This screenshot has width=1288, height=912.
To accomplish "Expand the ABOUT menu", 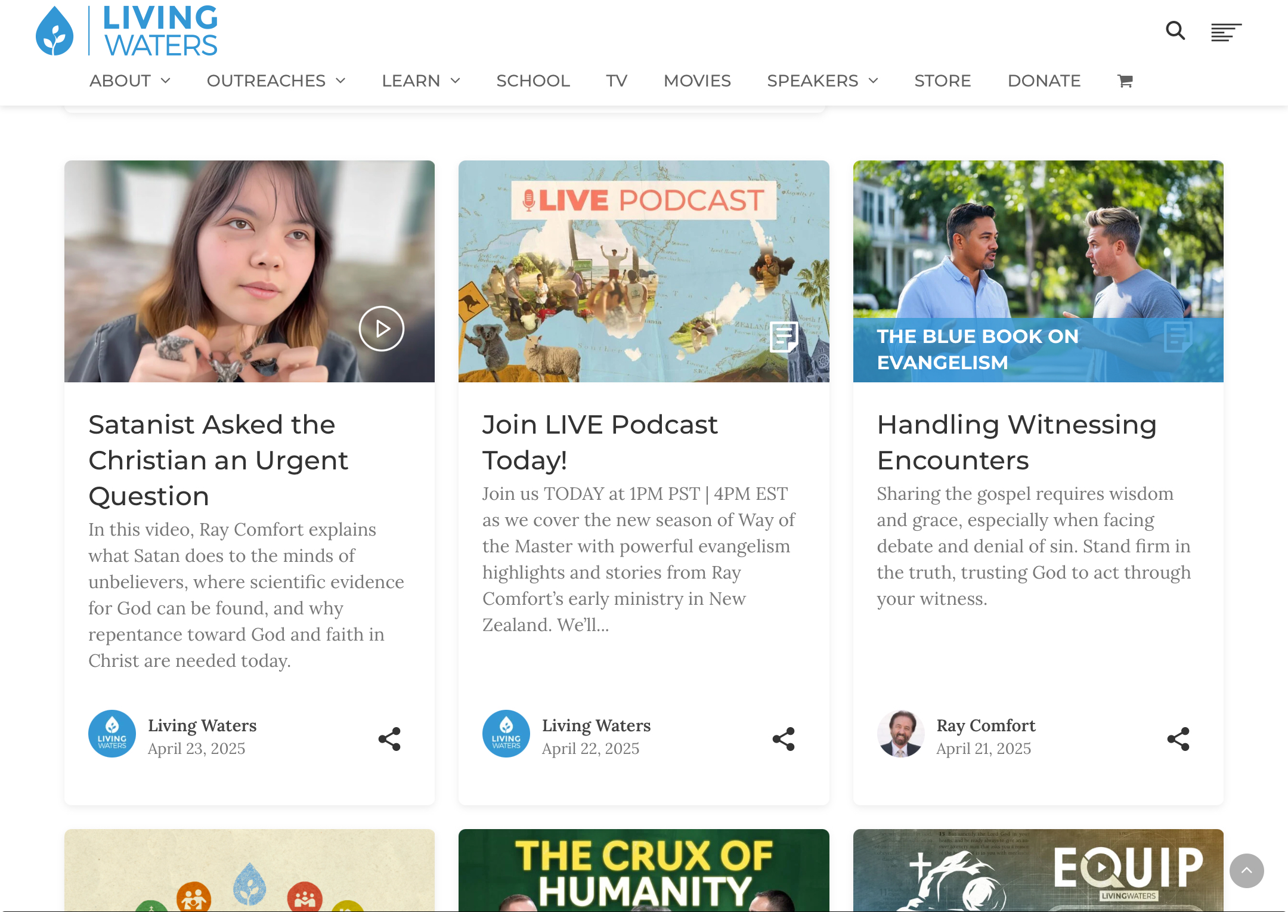I will coord(130,81).
